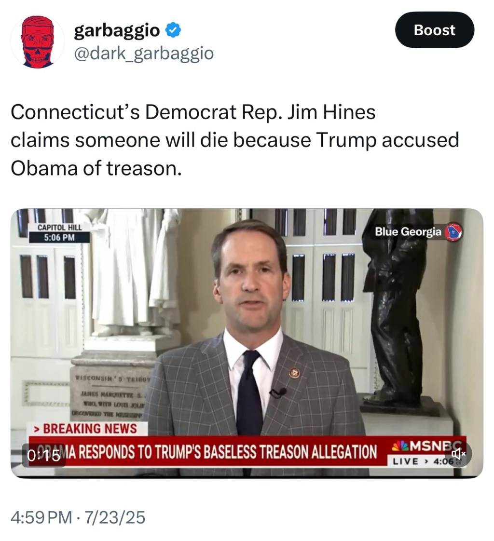Open the garbaggio display name link
The image size is (494, 541).
tap(117, 31)
